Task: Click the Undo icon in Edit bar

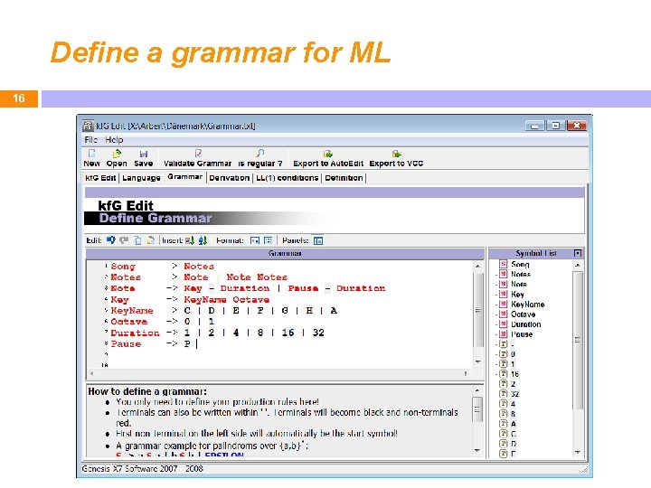Action: pos(111,239)
